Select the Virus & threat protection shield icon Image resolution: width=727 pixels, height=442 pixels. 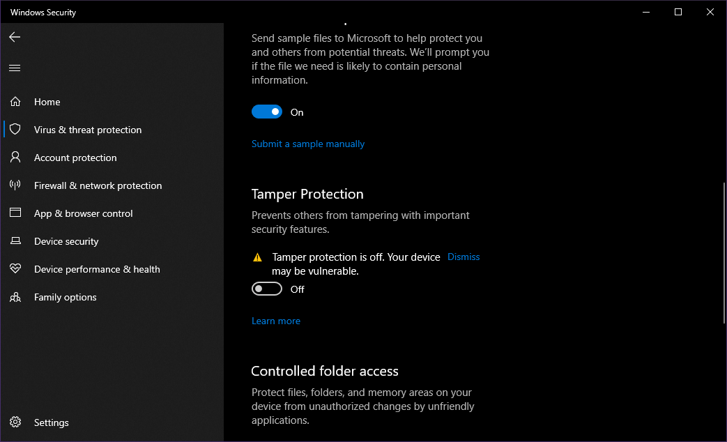click(15, 129)
